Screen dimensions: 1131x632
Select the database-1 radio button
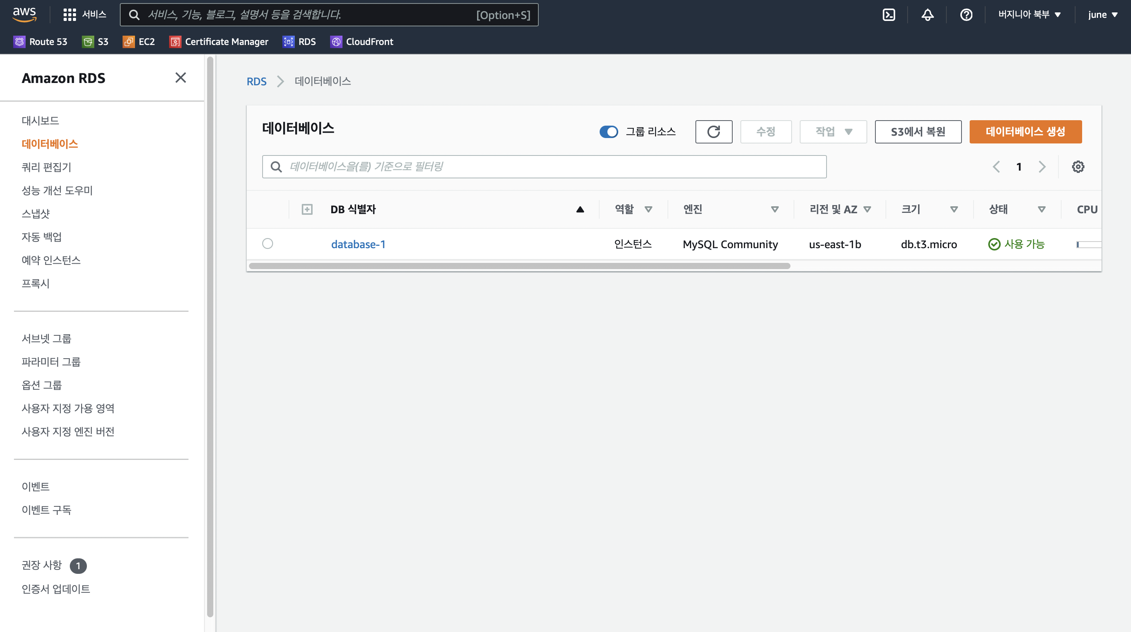click(267, 243)
